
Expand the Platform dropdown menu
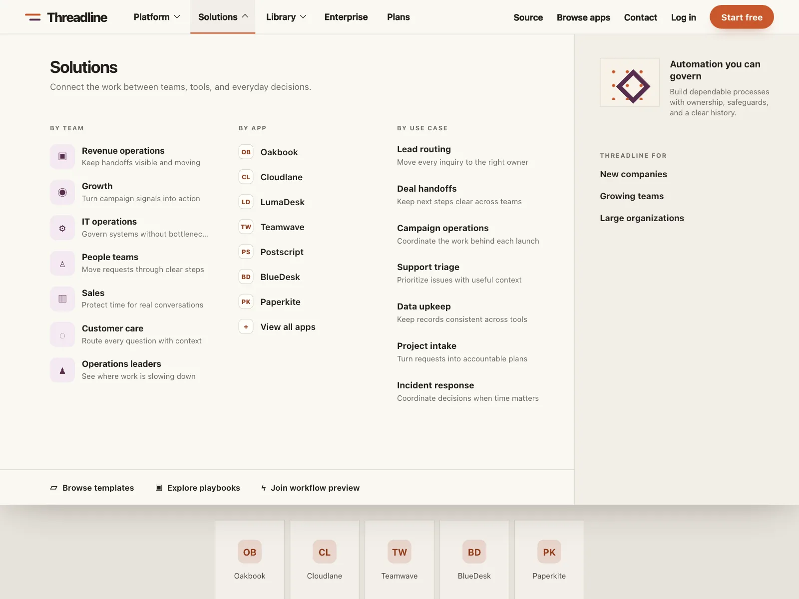pos(157,17)
